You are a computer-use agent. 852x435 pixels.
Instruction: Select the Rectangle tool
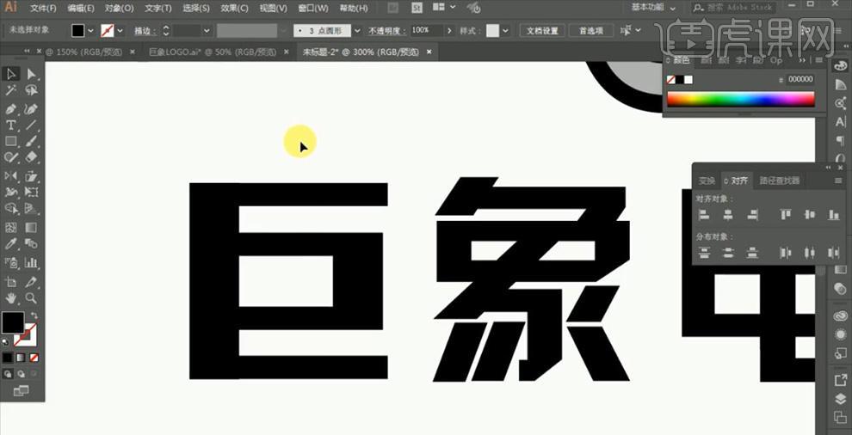click(10, 141)
